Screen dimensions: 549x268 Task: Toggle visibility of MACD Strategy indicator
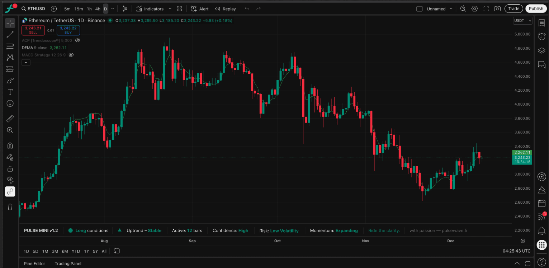point(71,55)
